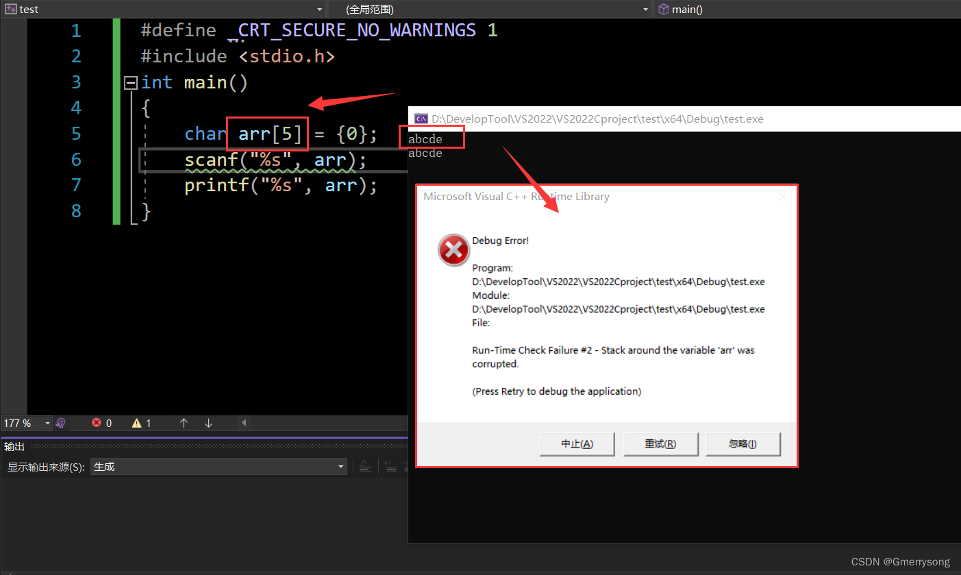Click the scanf call on line 6
This screenshot has width=961, height=575.
[x=275, y=160]
